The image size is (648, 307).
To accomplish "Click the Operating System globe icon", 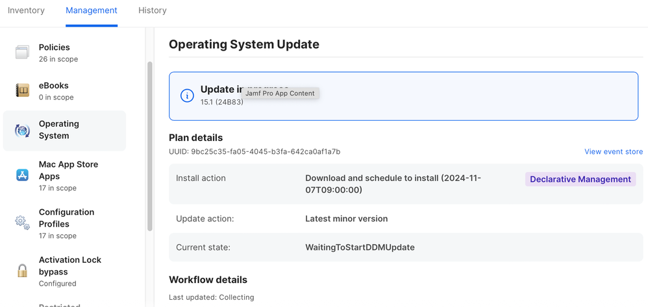I will pos(22,130).
